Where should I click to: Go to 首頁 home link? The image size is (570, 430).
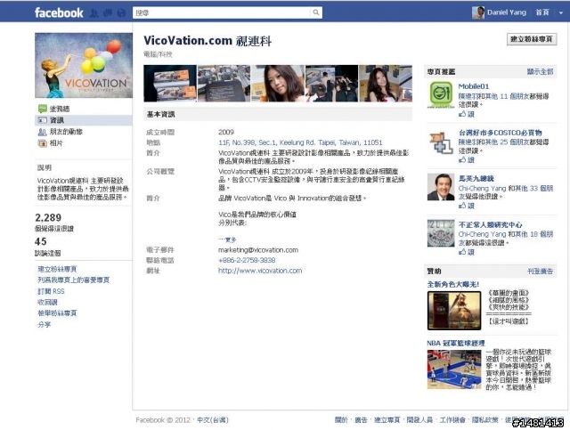(542, 12)
